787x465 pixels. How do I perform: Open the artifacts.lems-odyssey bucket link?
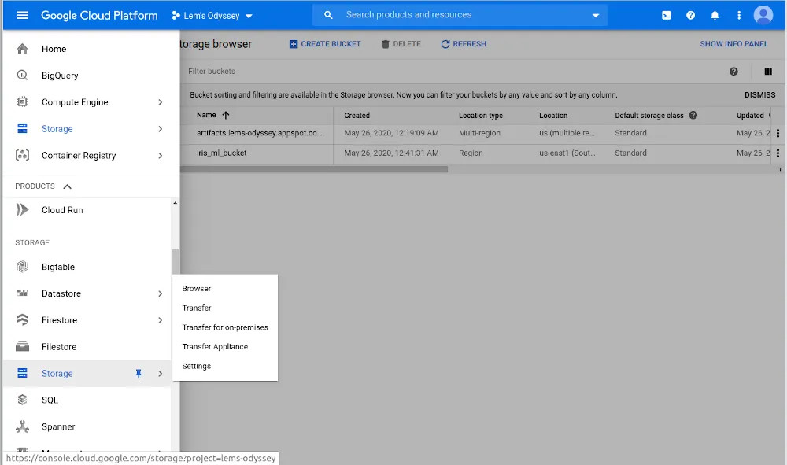[x=259, y=133]
